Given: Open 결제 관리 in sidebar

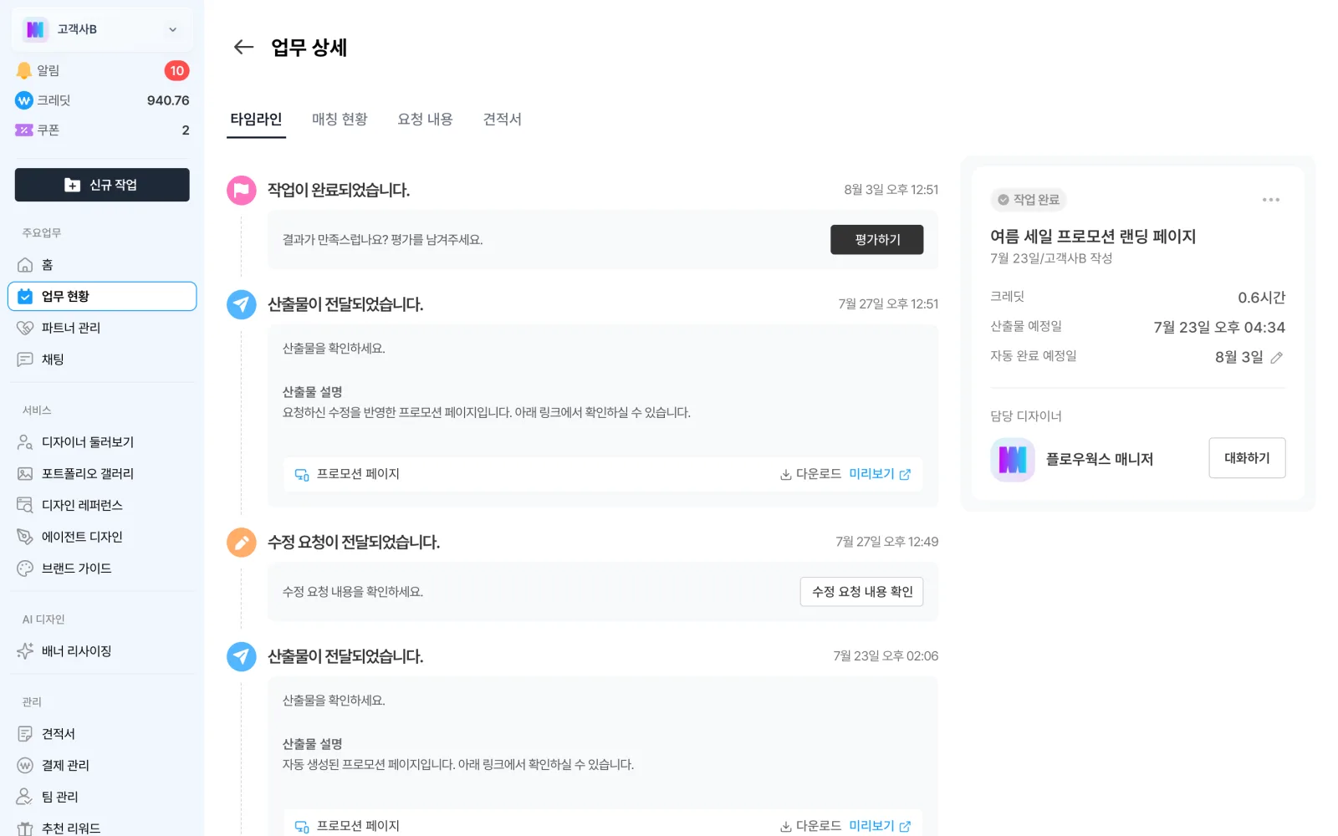Looking at the screenshot, I should [102, 766].
